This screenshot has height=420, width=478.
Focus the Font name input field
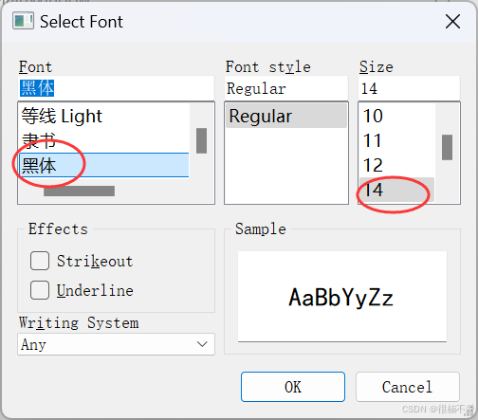click(x=116, y=88)
